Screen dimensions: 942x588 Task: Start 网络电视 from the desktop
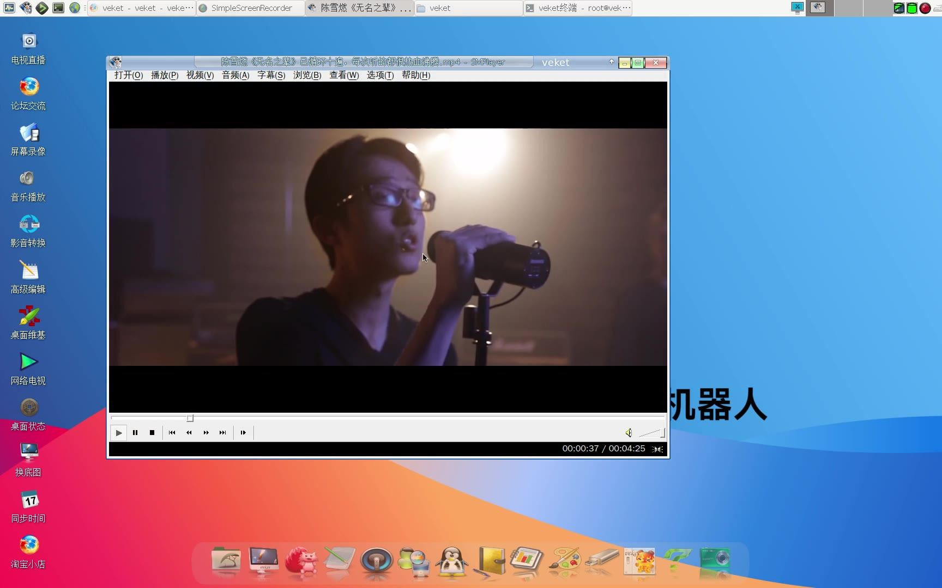pyautogui.click(x=28, y=361)
